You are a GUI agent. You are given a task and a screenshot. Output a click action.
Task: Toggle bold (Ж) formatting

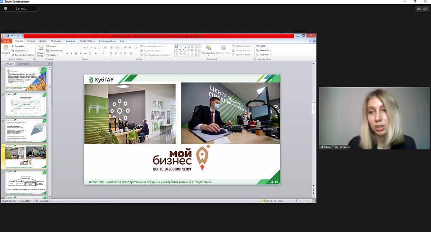pyautogui.click(x=67, y=53)
